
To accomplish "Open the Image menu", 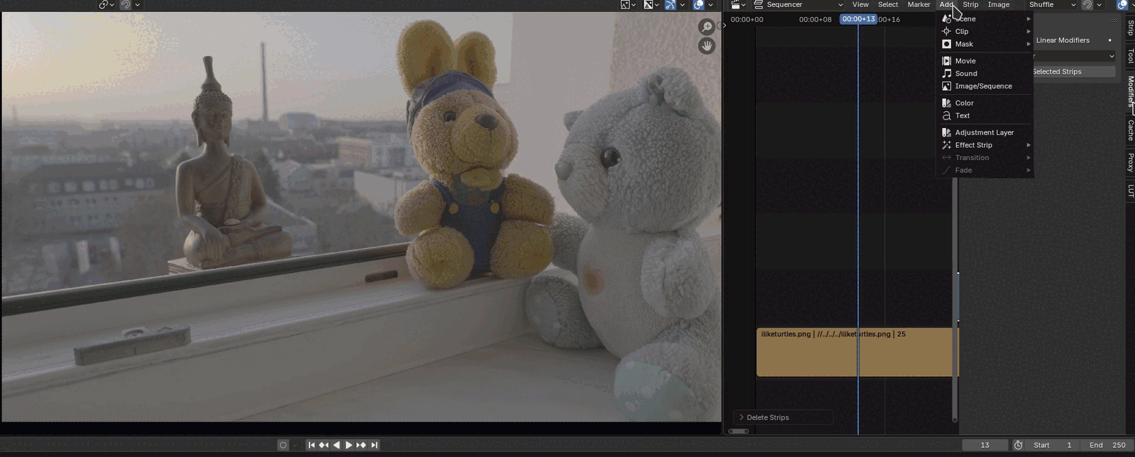I will point(999,5).
